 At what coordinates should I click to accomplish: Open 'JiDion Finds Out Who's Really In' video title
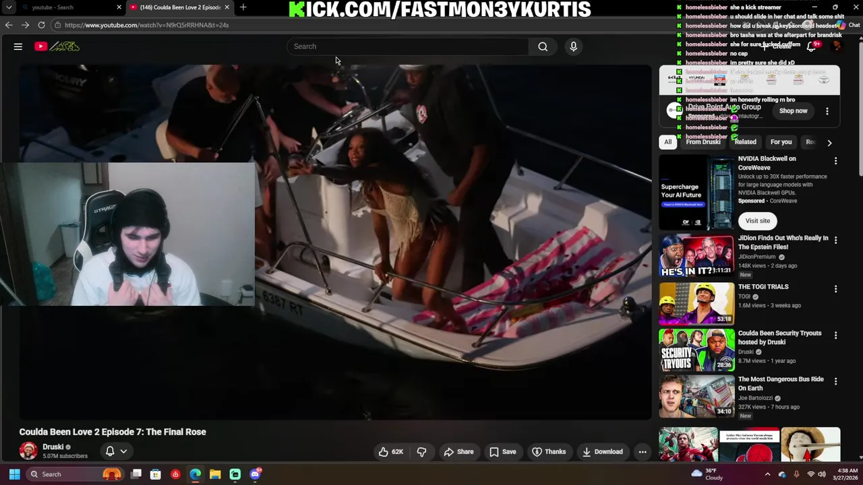click(783, 243)
